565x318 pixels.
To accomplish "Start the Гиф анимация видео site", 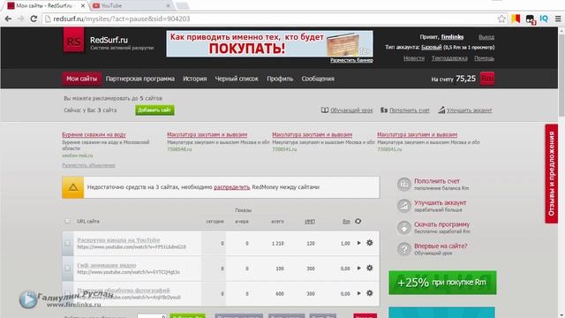I will click(x=358, y=269).
